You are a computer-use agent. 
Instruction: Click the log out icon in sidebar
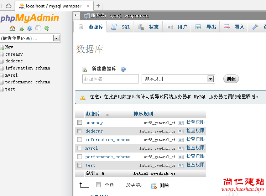click(21, 29)
